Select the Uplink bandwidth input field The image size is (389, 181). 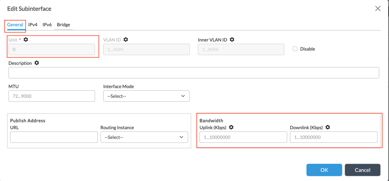[243, 137]
